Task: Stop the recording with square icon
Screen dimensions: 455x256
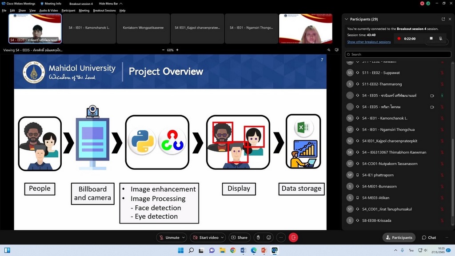Action: click(431, 39)
